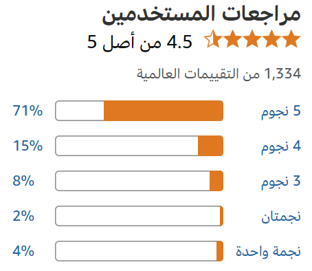Open 3 نجوم reviews link

(281, 182)
